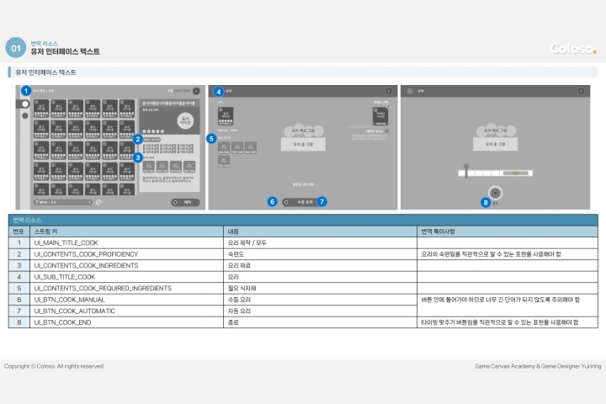This screenshot has width=606, height=404.
Task: Select the top-left food card in grid
Action: click(41, 109)
